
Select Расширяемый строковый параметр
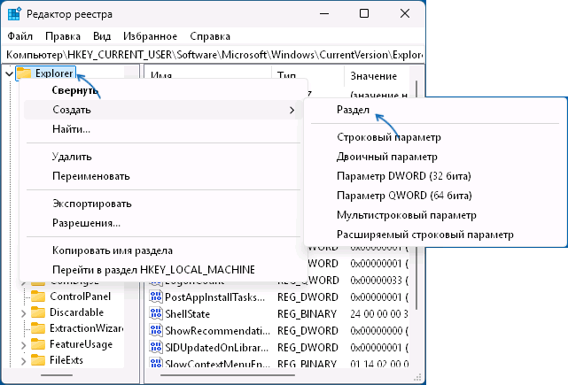(435, 235)
